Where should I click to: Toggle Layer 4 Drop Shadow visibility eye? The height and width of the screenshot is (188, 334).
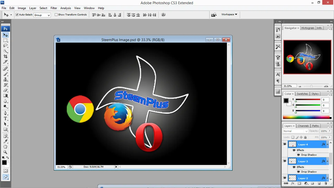299,155
